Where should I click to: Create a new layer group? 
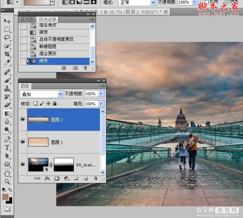pyautogui.click(x=76, y=178)
